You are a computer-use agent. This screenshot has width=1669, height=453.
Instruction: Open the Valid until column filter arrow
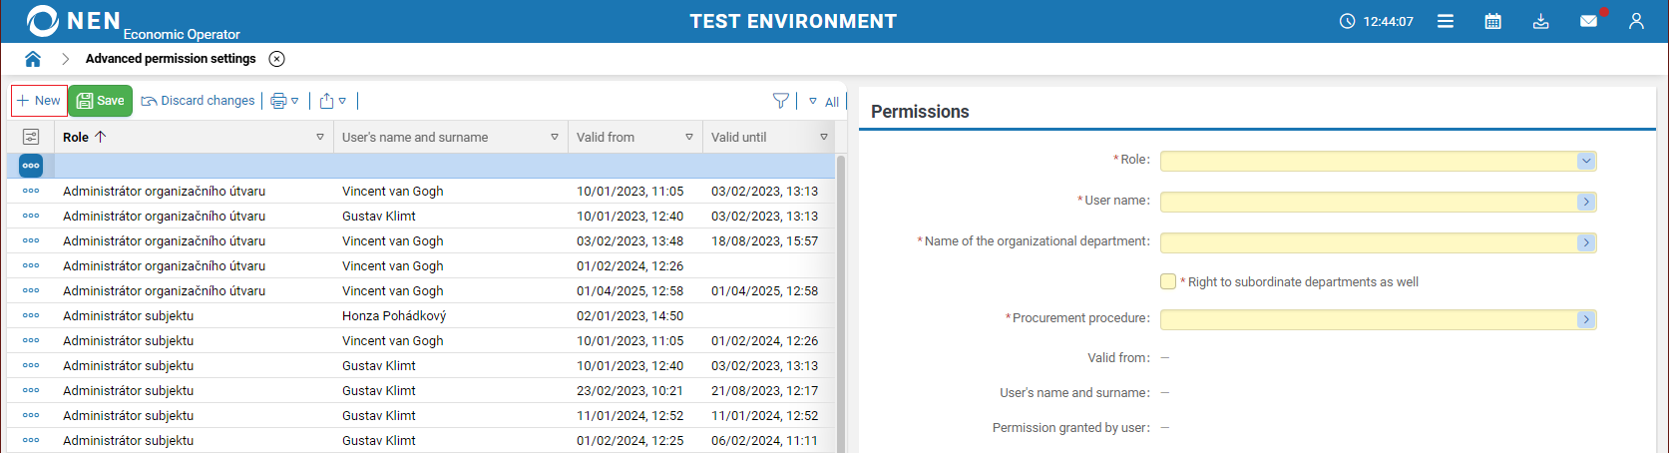tap(824, 137)
